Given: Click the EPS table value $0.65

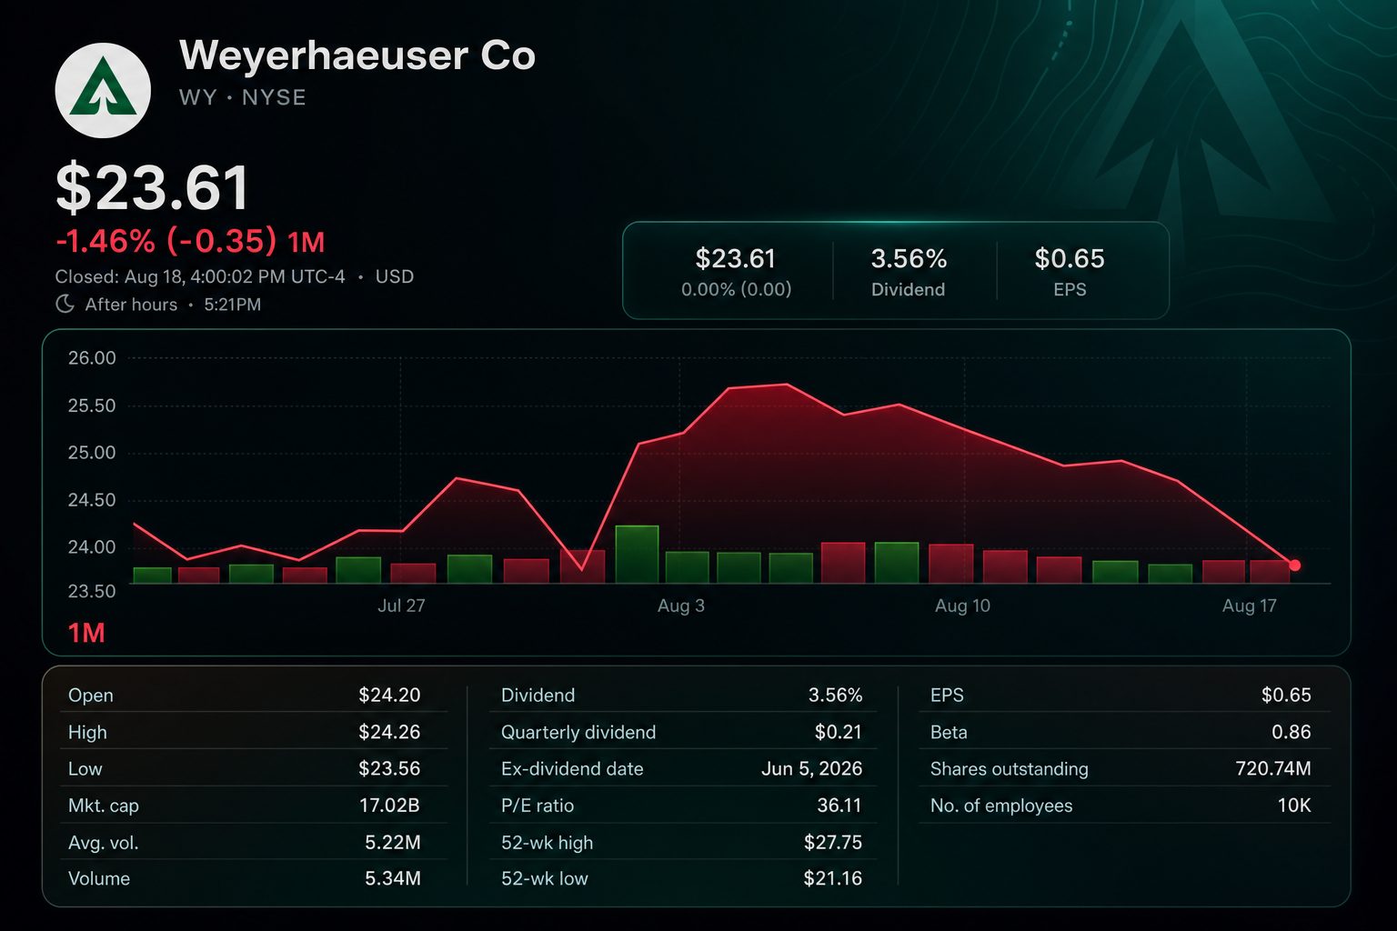Looking at the screenshot, I should click(1286, 696).
